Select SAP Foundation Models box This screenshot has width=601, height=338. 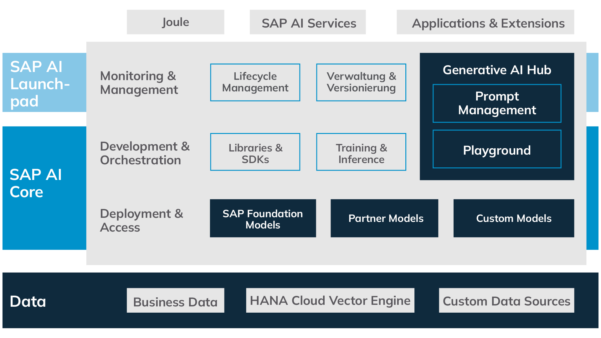pos(263,218)
